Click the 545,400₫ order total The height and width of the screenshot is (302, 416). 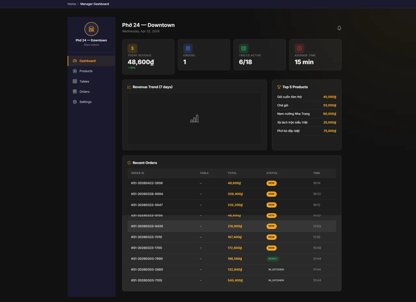(235, 280)
